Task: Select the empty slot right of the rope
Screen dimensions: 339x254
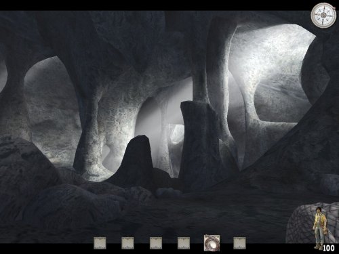Action: tap(239, 243)
